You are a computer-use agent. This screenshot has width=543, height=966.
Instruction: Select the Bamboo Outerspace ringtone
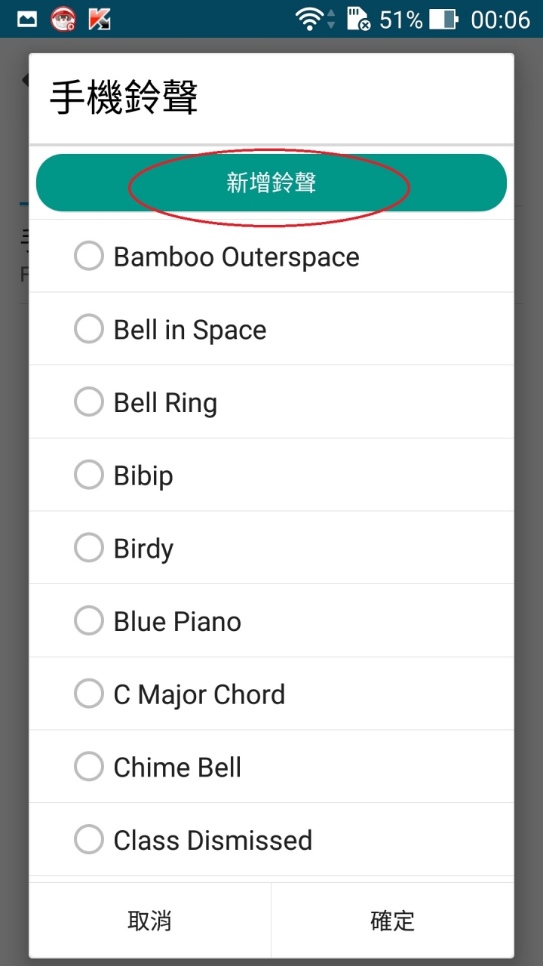271,257
